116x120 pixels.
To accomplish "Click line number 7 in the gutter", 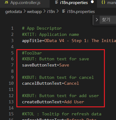I will [x=12, y=65].
